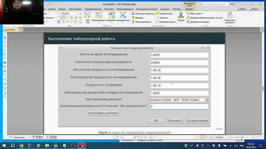The height and width of the screenshot is (149, 266).
Task: Zoom in with ribbon plus button
Action: [x=81, y=14]
